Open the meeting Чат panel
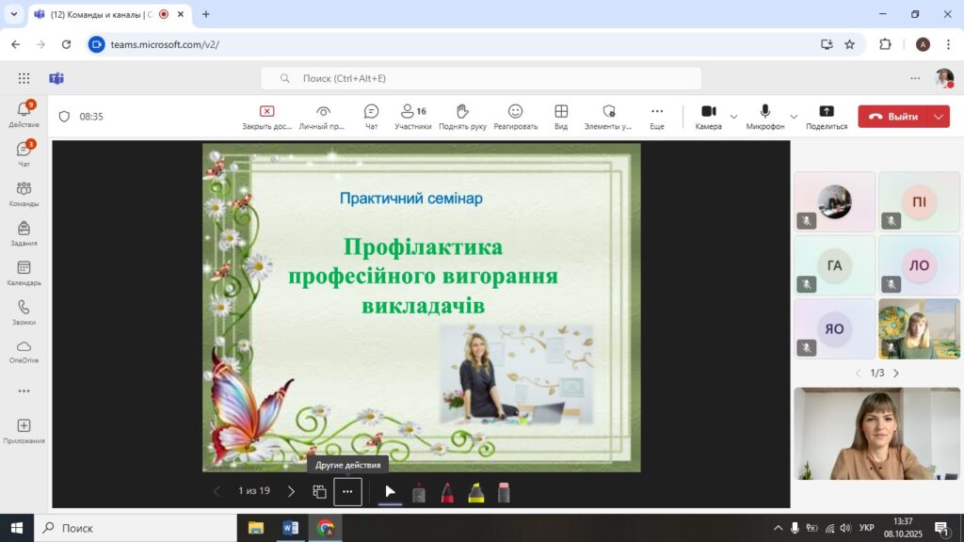This screenshot has height=542, width=964. coord(371,116)
